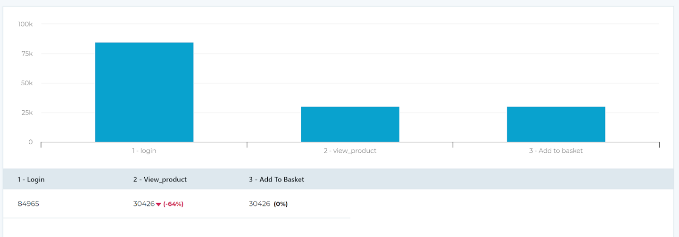The height and width of the screenshot is (237, 679).
Task: Click the '1 - Login' table header
Action: coord(31,180)
